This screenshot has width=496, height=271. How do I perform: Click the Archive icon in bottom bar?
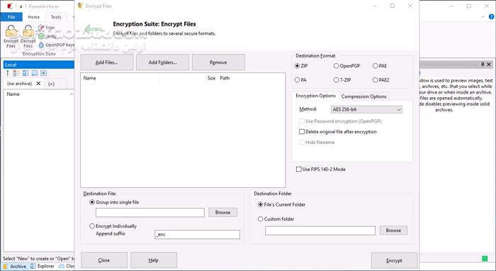pyautogui.click(x=6, y=266)
